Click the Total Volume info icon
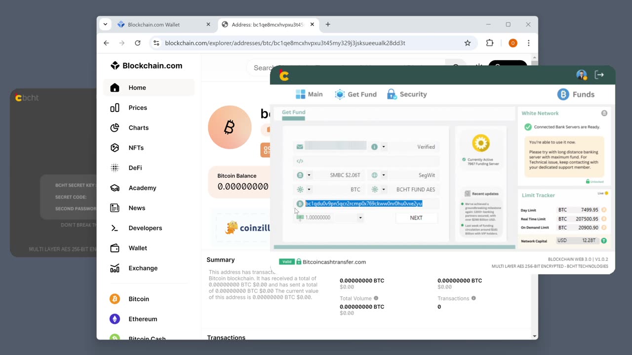The width and height of the screenshot is (632, 355). (376, 298)
